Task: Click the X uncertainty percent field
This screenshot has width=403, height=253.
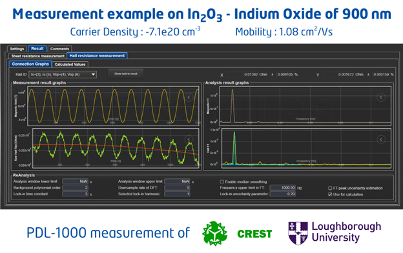Action: (285, 75)
